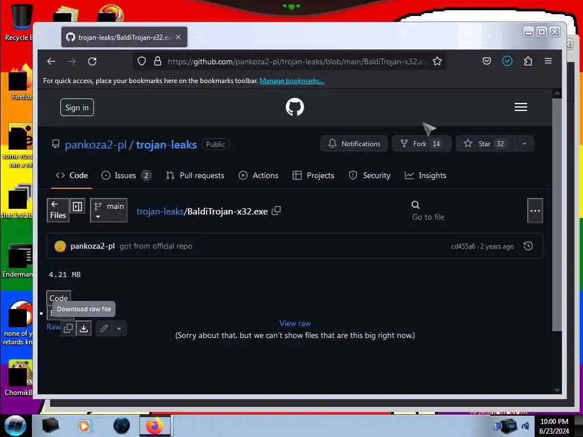Click the Sign in button
Viewport: 583px width, 437px height.
pos(77,108)
